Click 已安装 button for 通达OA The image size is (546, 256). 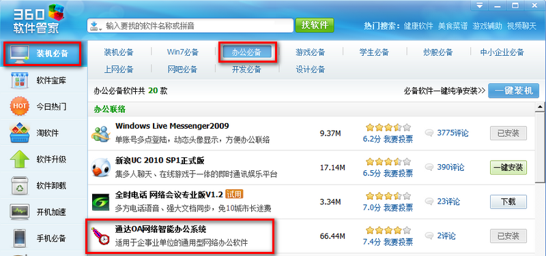click(x=508, y=236)
